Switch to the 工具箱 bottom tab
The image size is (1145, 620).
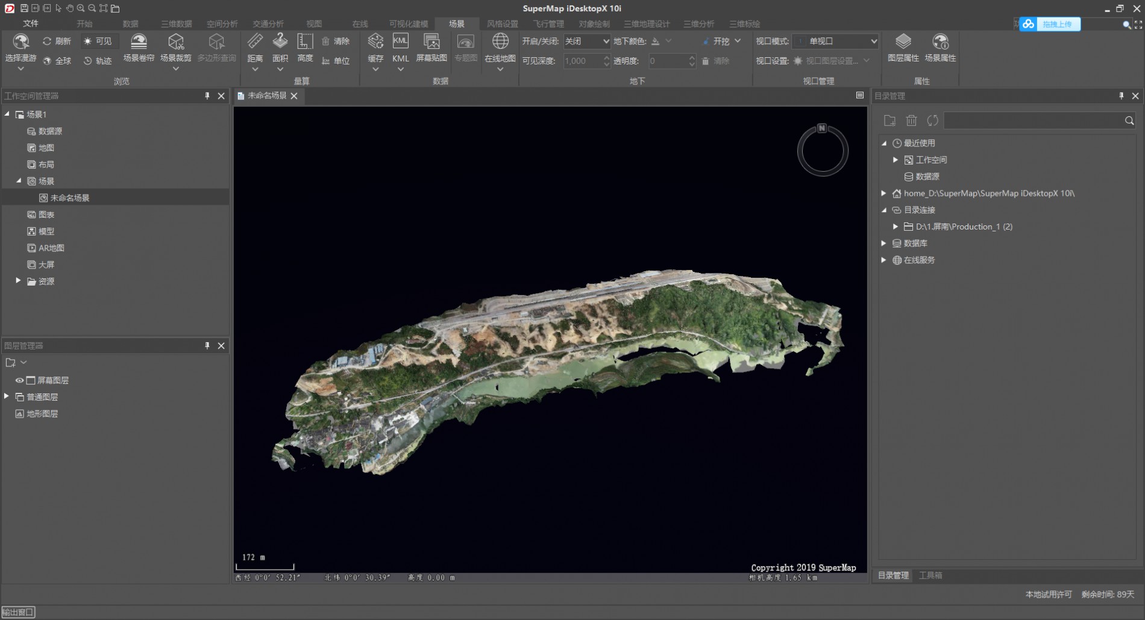[x=930, y=575]
